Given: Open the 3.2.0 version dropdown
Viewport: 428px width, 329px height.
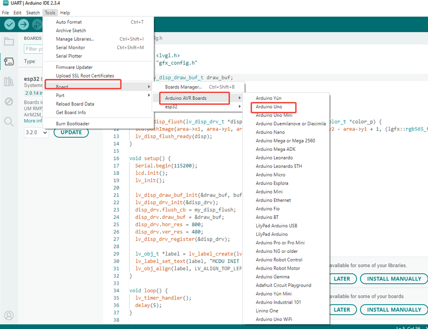Looking at the screenshot, I should [36, 133].
